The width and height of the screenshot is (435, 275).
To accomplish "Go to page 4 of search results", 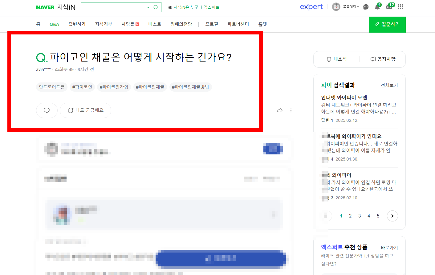I will coord(369,216).
